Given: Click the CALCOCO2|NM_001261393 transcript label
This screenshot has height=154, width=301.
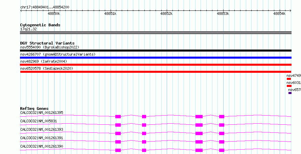Looking at the screenshot, I should coord(42,129).
